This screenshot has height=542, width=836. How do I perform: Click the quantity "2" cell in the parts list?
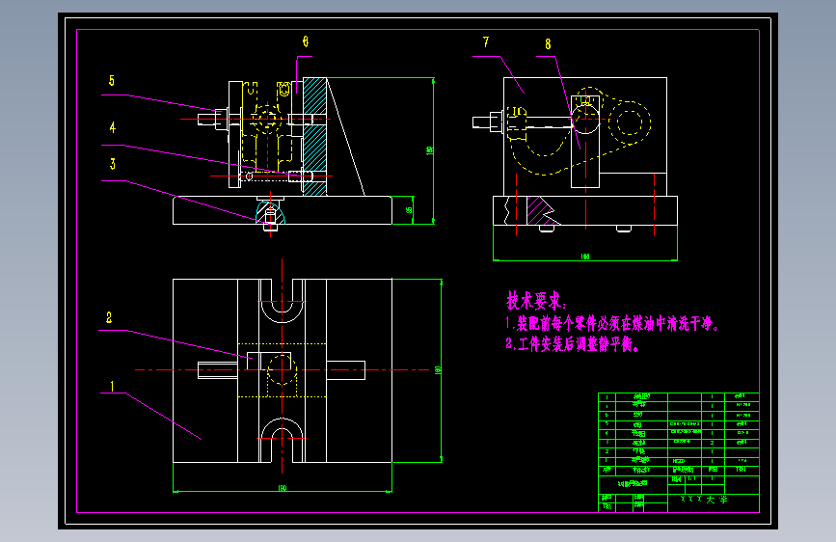[712, 443]
